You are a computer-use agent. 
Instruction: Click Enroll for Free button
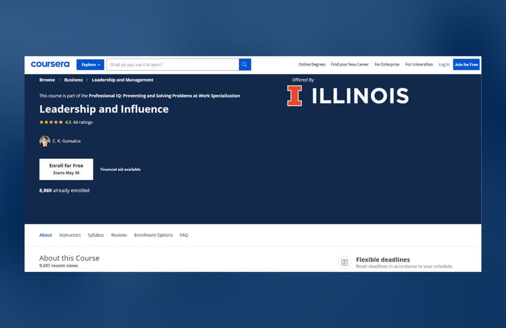pyautogui.click(x=66, y=169)
